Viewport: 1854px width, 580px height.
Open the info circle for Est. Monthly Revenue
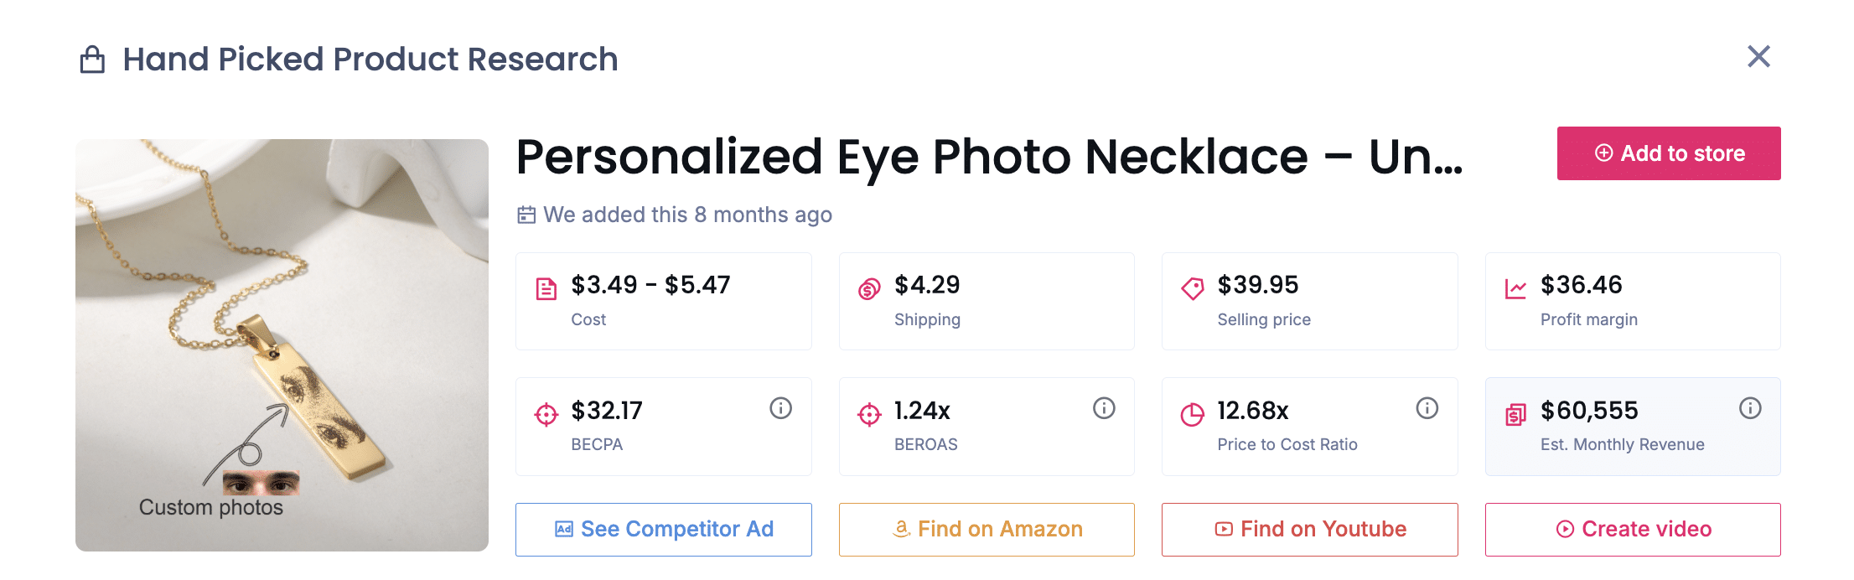(1748, 409)
